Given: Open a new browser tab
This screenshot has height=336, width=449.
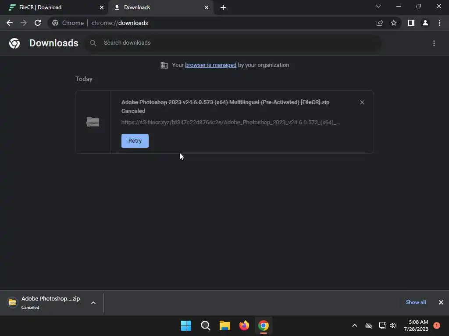Looking at the screenshot, I should pyautogui.click(x=223, y=7).
